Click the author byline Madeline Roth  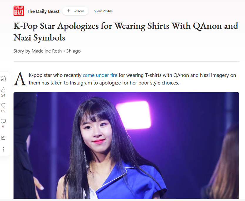click(47, 51)
